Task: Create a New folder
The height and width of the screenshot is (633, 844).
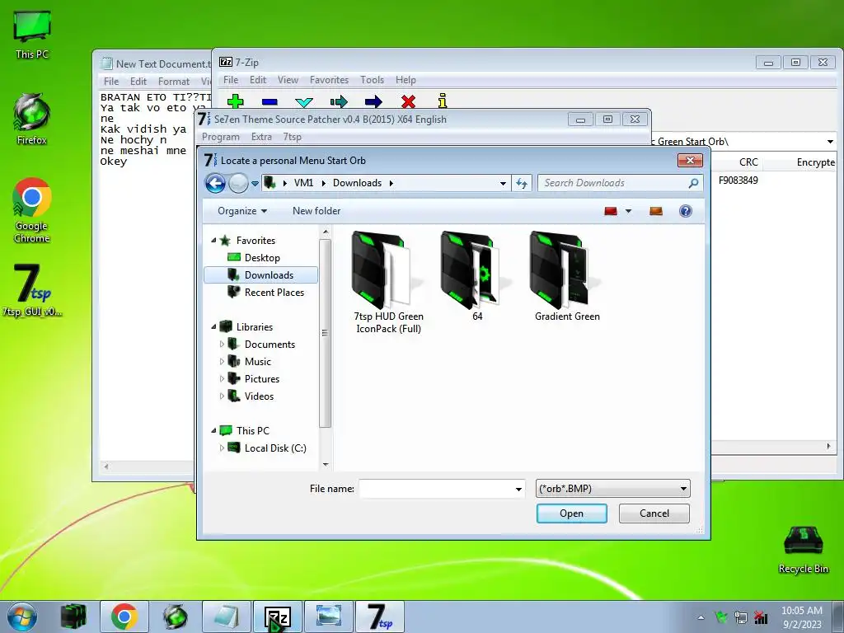Action: click(316, 211)
